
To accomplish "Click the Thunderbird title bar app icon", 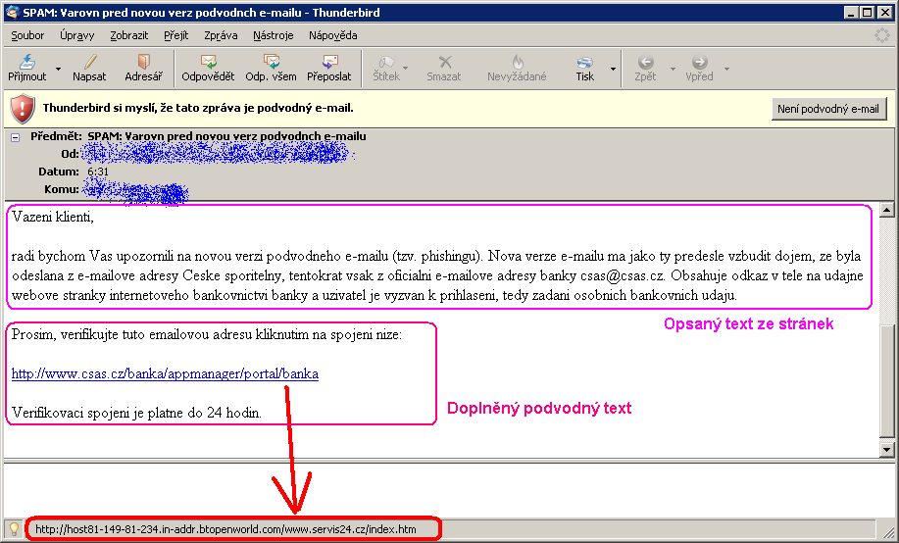I will click(x=12, y=13).
